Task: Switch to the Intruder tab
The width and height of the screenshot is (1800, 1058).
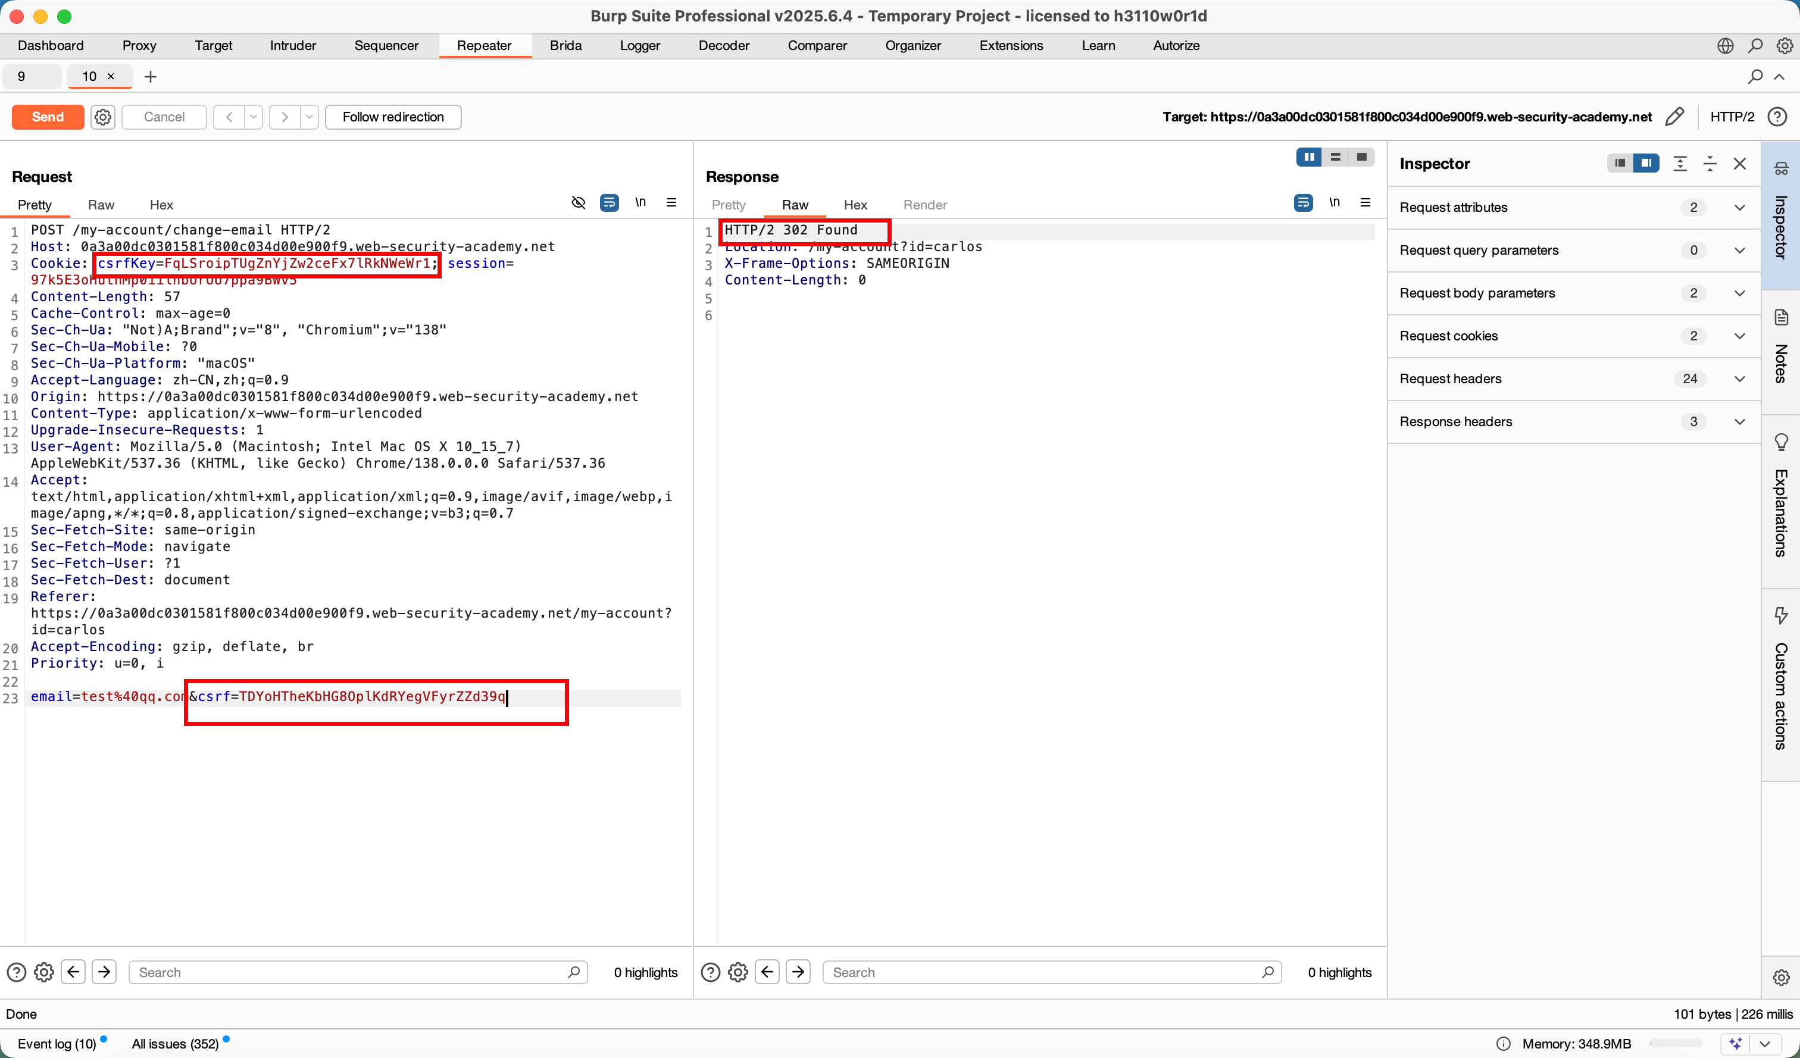Action: (x=293, y=46)
